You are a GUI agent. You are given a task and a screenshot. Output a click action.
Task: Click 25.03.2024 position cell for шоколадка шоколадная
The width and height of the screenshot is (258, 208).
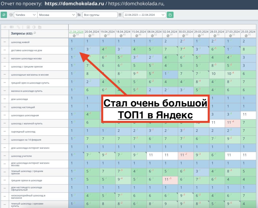(x=248, y=115)
